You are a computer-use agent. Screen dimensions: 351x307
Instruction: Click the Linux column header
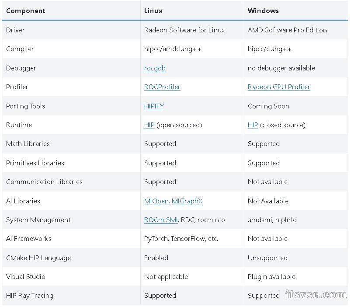(x=153, y=11)
